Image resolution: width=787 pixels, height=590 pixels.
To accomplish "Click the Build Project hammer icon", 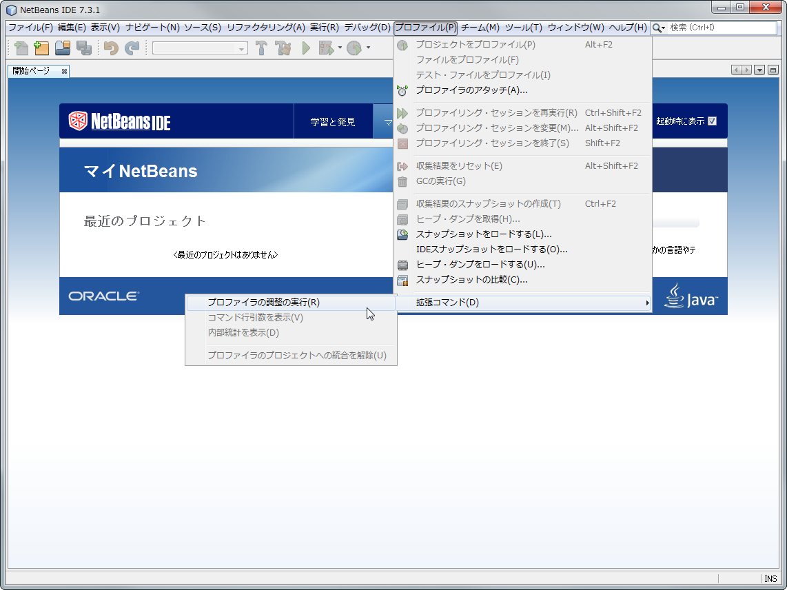I will tap(260, 48).
